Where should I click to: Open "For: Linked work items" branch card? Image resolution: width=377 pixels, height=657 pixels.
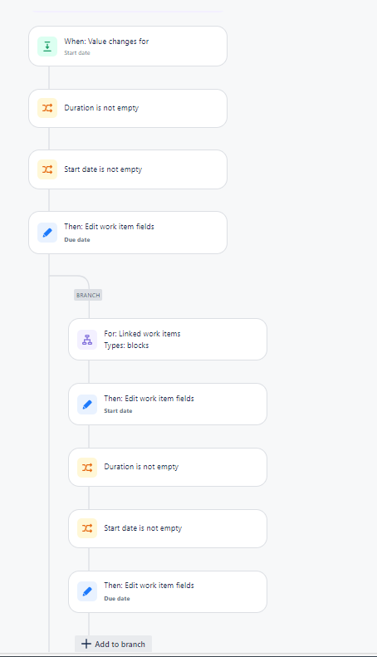click(x=168, y=340)
